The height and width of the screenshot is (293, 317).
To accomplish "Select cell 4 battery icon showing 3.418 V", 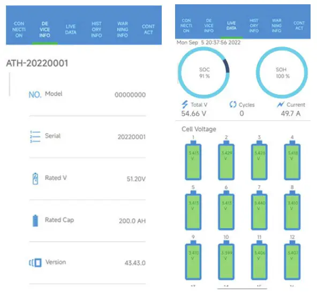I will pos(292,160).
